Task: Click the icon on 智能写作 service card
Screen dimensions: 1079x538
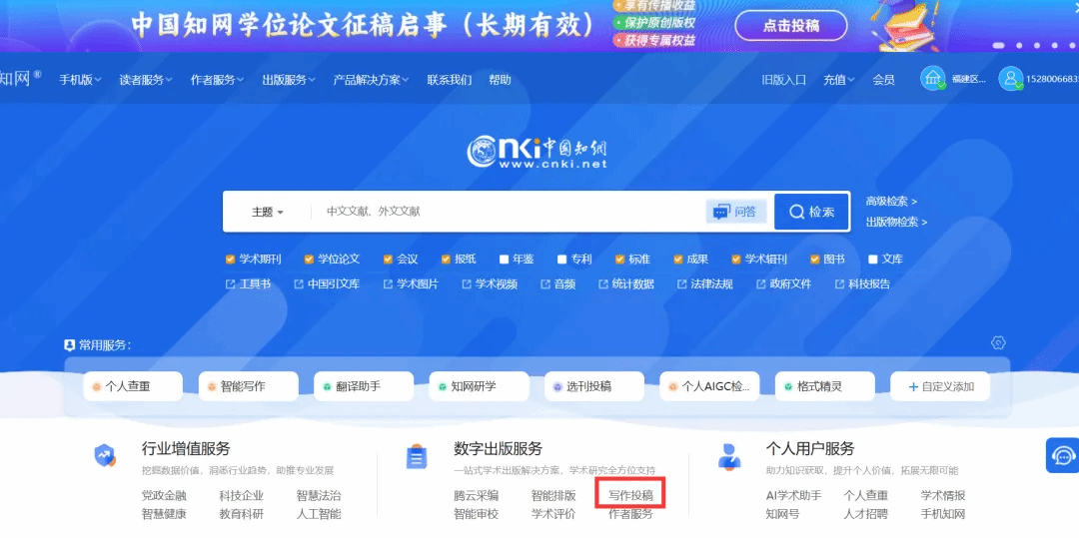Action: (212, 387)
